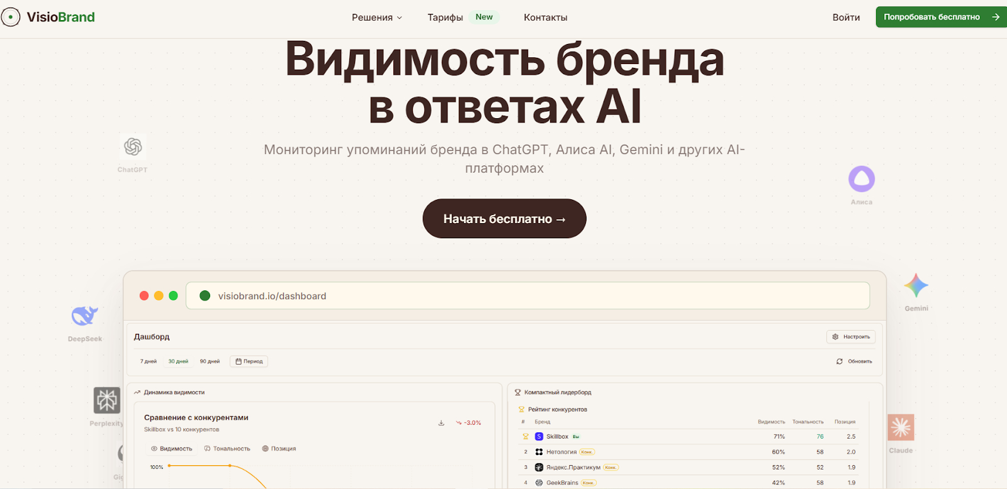
Task: Click the Нетология brand logo icon
Action: tap(539, 452)
